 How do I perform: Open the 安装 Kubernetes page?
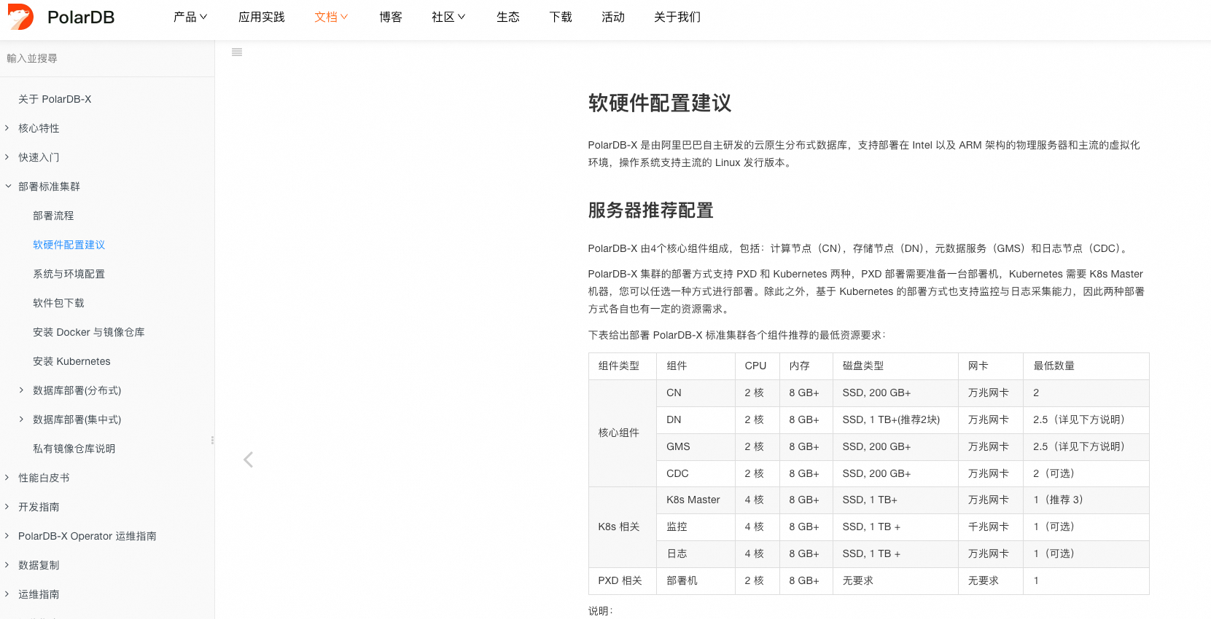[71, 361]
